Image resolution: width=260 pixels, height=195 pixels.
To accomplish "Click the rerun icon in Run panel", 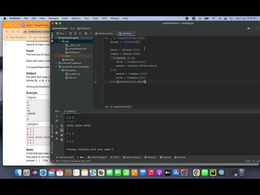I will pyautogui.click(x=57, y=116).
